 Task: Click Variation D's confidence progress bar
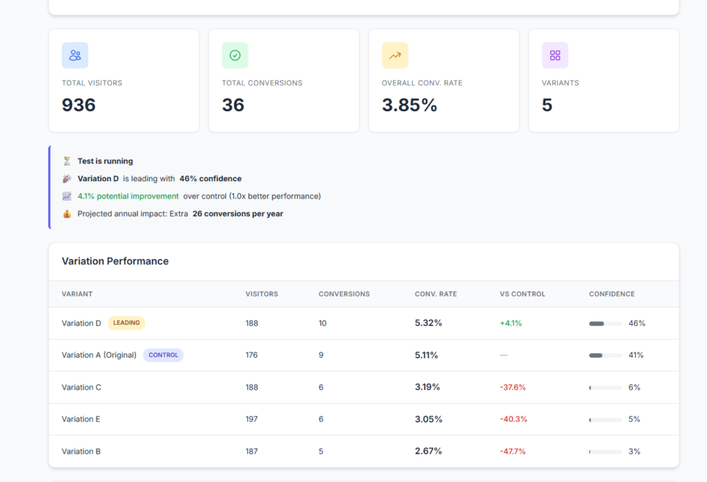pos(604,323)
